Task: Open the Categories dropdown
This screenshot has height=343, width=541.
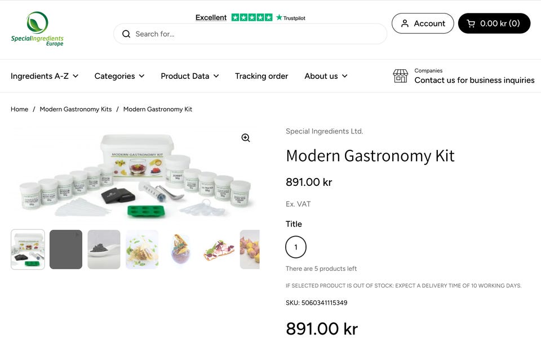Action: pos(119,76)
